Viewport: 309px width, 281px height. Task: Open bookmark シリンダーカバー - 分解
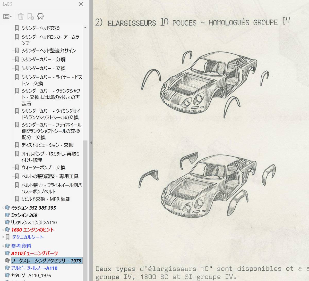point(44,59)
